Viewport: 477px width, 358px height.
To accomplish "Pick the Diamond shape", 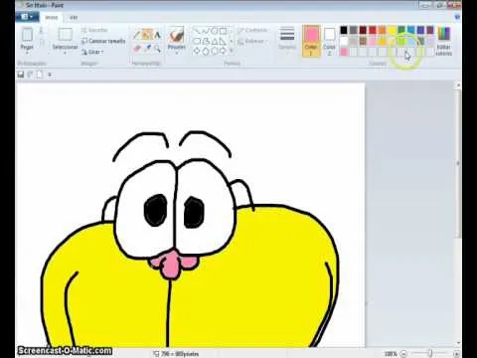I will pos(197,51).
